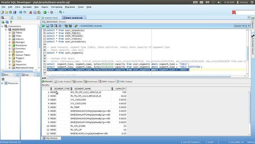Click the Commit icon in worksheet toolbar
Screen dimensions: 255x144
(x=52, y=26)
